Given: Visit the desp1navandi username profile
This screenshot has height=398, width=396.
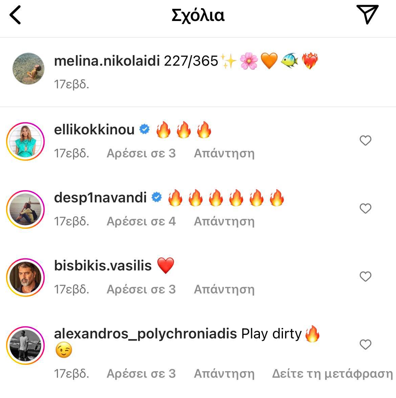Looking at the screenshot, I should (x=100, y=198).
